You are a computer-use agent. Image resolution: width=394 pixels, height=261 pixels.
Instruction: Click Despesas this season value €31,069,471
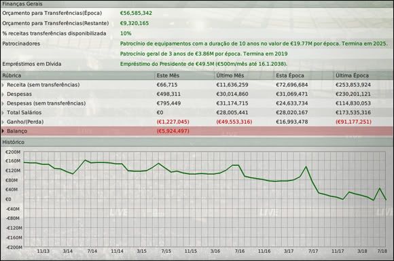(291, 94)
